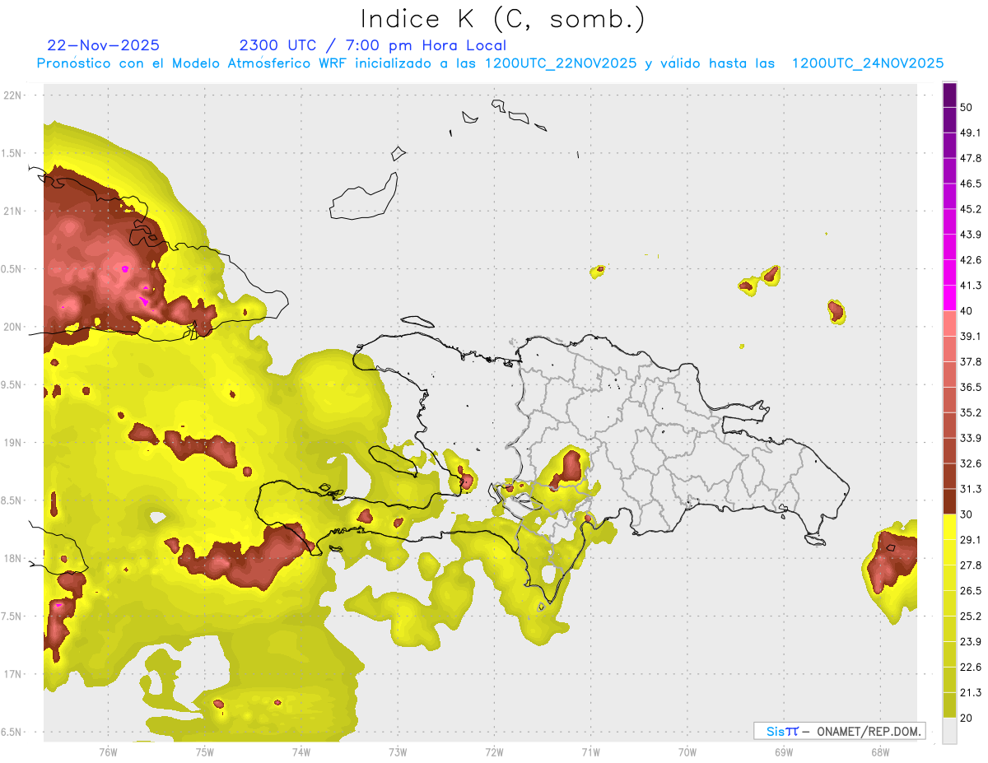This screenshot has height=763, width=988.
Task: Click the "69W" longitude label
Action: pyautogui.click(x=783, y=751)
